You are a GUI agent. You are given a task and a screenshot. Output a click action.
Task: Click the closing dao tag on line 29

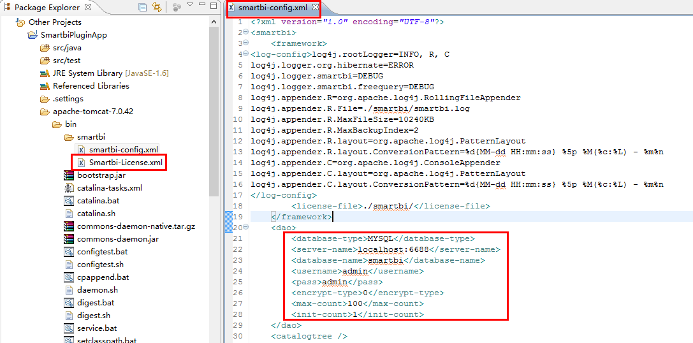(286, 325)
